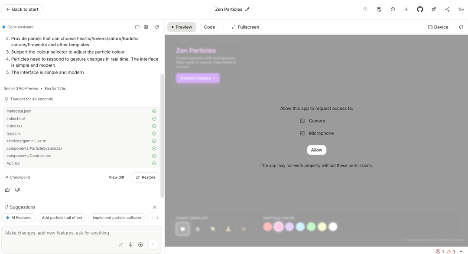
Task: Uncheck the Camera permission checkbox
Action: point(302,121)
